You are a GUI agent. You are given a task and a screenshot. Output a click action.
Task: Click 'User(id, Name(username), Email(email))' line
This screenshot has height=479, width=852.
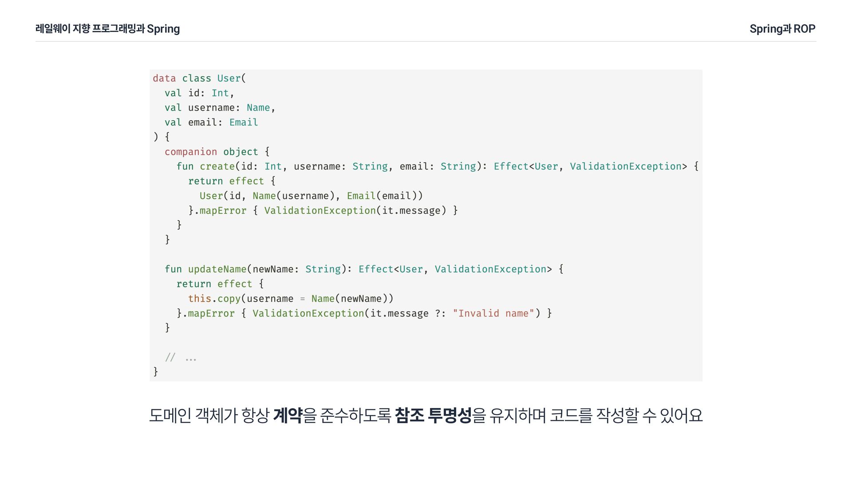(311, 196)
